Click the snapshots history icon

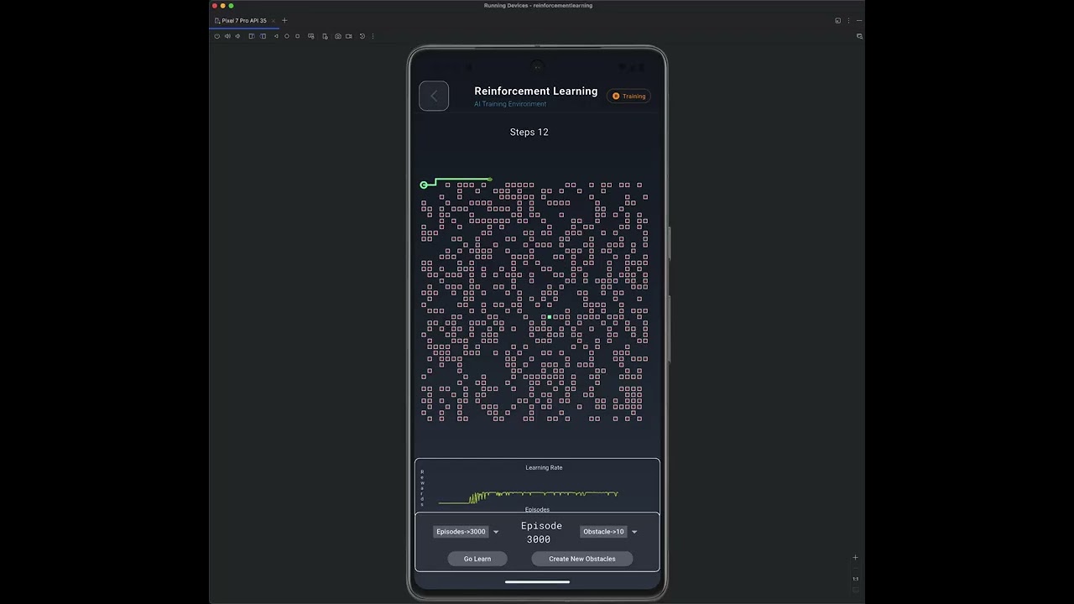pyautogui.click(x=362, y=36)
